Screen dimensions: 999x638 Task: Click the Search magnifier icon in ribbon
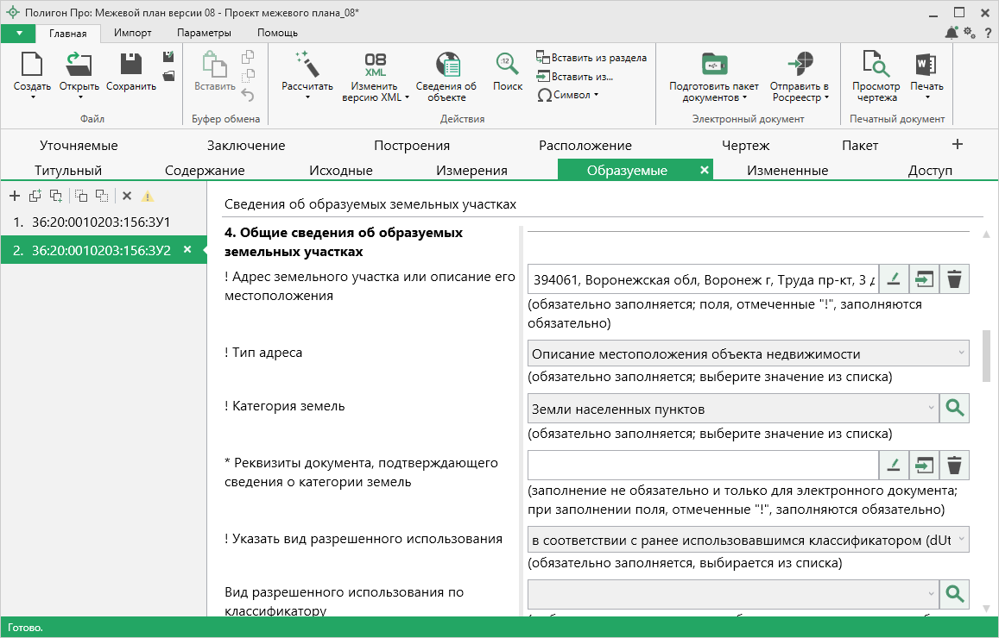coord(508,66)
